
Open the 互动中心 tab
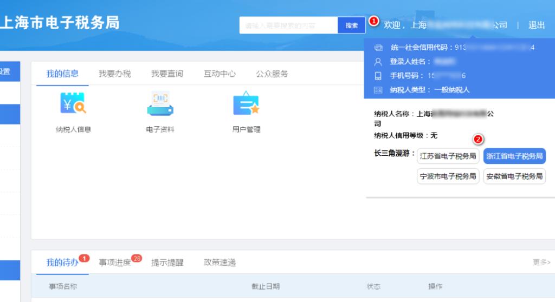coord(220,74)
